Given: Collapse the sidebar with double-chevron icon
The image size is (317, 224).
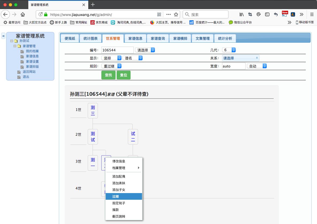Looking at the screenshot, I should point(3,36).
